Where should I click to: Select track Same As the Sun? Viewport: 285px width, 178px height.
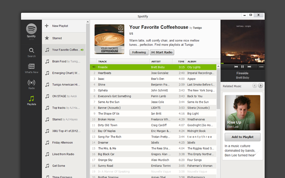tap(153, 102)
